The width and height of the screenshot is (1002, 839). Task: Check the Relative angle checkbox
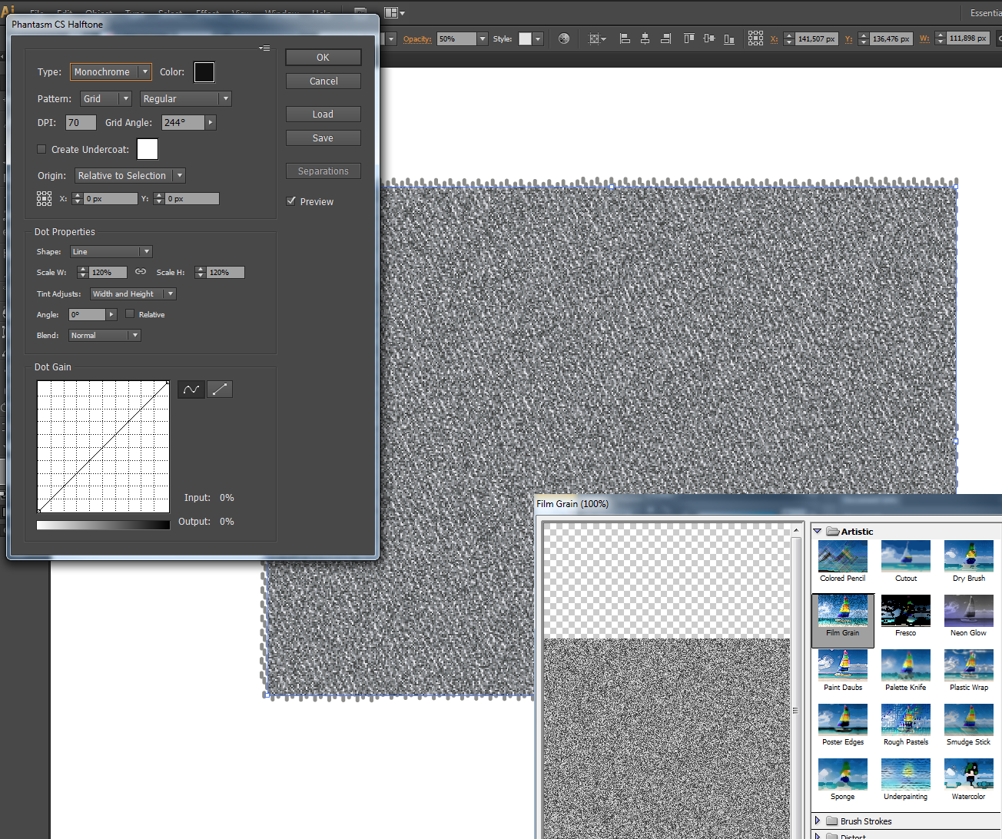click(130, 314)
